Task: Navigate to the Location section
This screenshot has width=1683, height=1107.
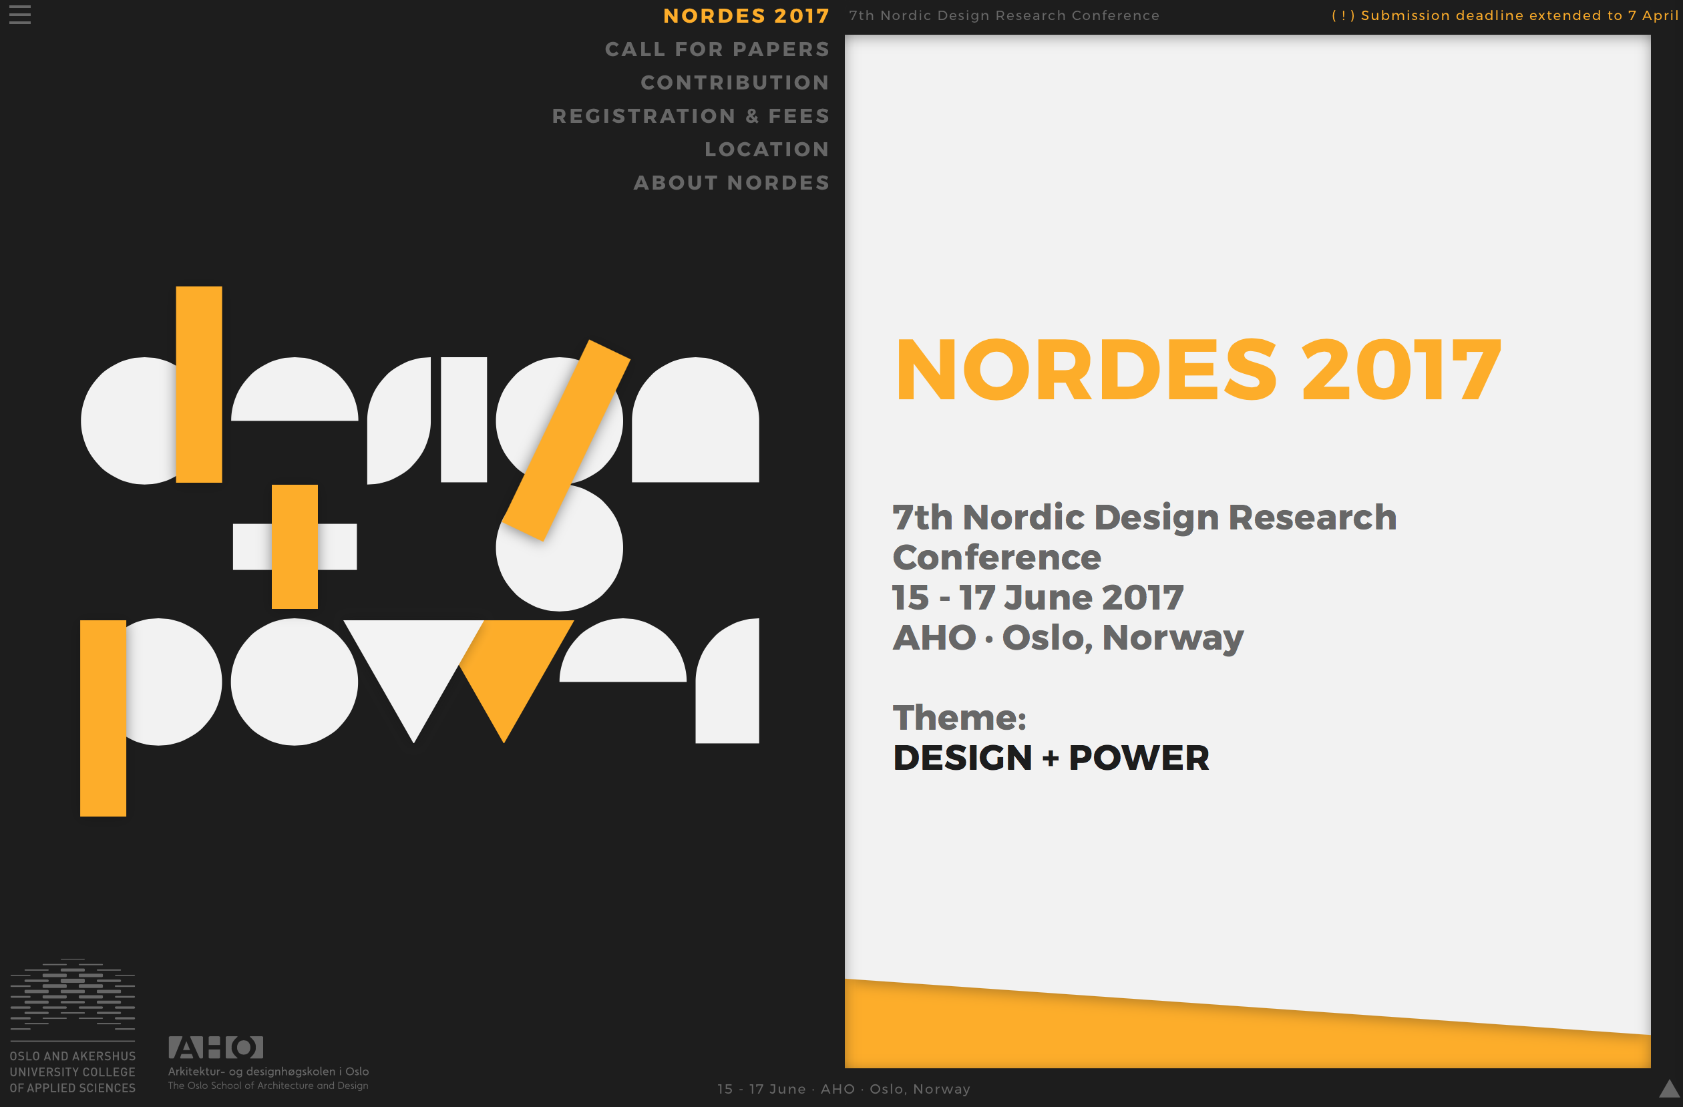Action: (767, 148)
